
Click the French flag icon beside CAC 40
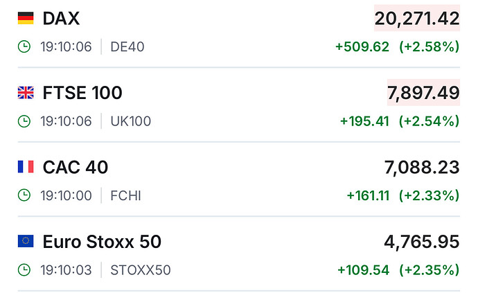(x=25, y=167)
